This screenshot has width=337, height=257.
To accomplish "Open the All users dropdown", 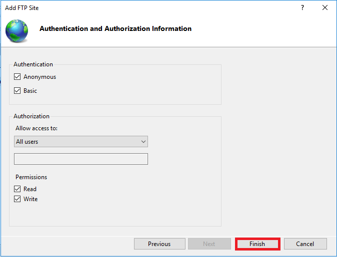I will pyautogui.click(x=81, y=141).
